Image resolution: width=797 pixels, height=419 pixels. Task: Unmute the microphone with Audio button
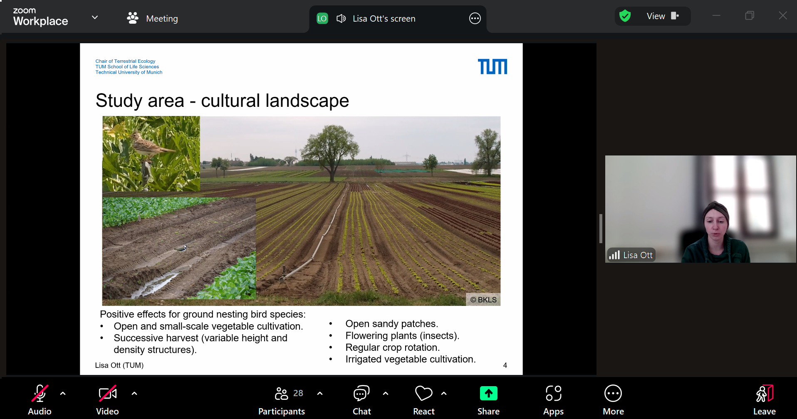click(40, 399)
